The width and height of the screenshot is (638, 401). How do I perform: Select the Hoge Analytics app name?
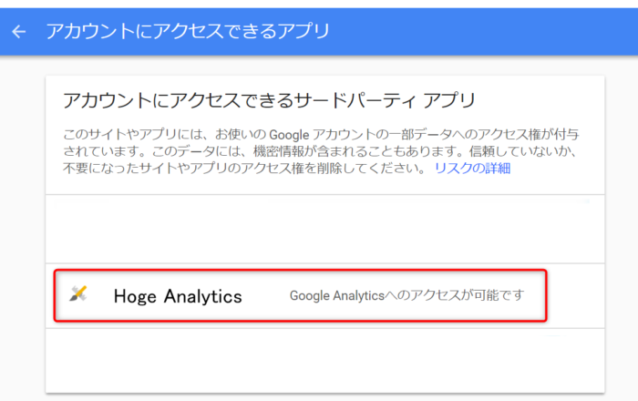(x=177, y=296)
